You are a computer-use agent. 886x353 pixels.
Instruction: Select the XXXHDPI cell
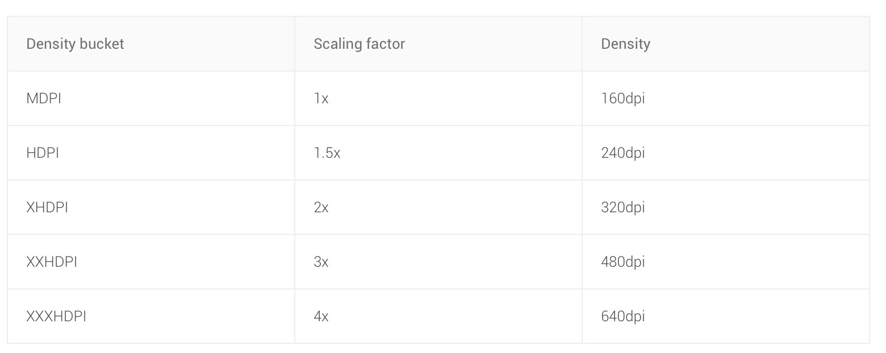(151, 316)
